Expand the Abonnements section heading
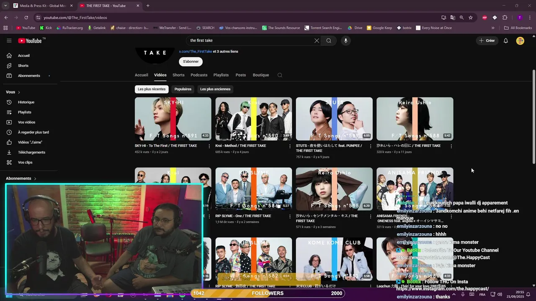Image resolution: width=536 pixels, height=301 pixels. coord(21,179)
